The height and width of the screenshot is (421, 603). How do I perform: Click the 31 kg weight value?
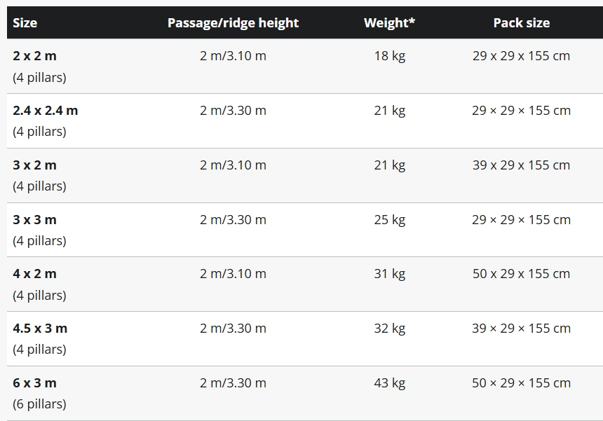390,274
